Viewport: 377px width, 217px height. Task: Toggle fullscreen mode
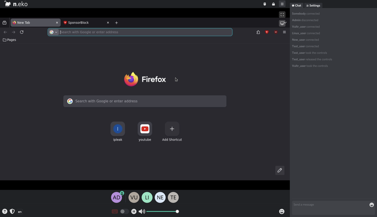pyautogui.click(x=282, y=14)
